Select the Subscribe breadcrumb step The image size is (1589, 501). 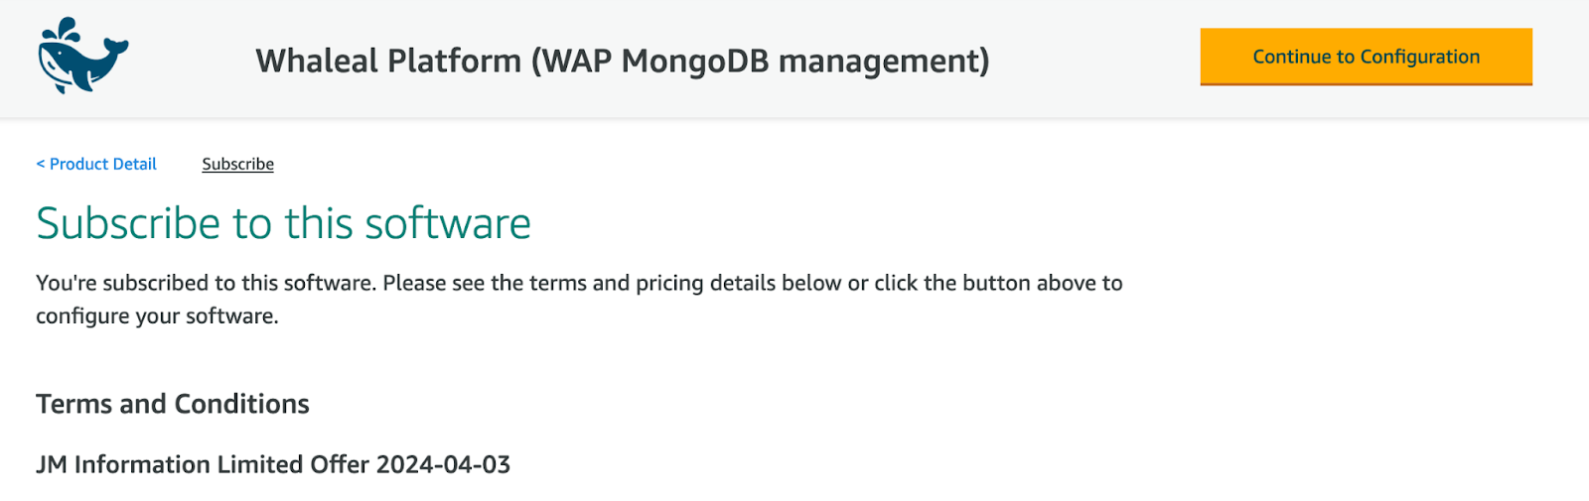point(238,164)
